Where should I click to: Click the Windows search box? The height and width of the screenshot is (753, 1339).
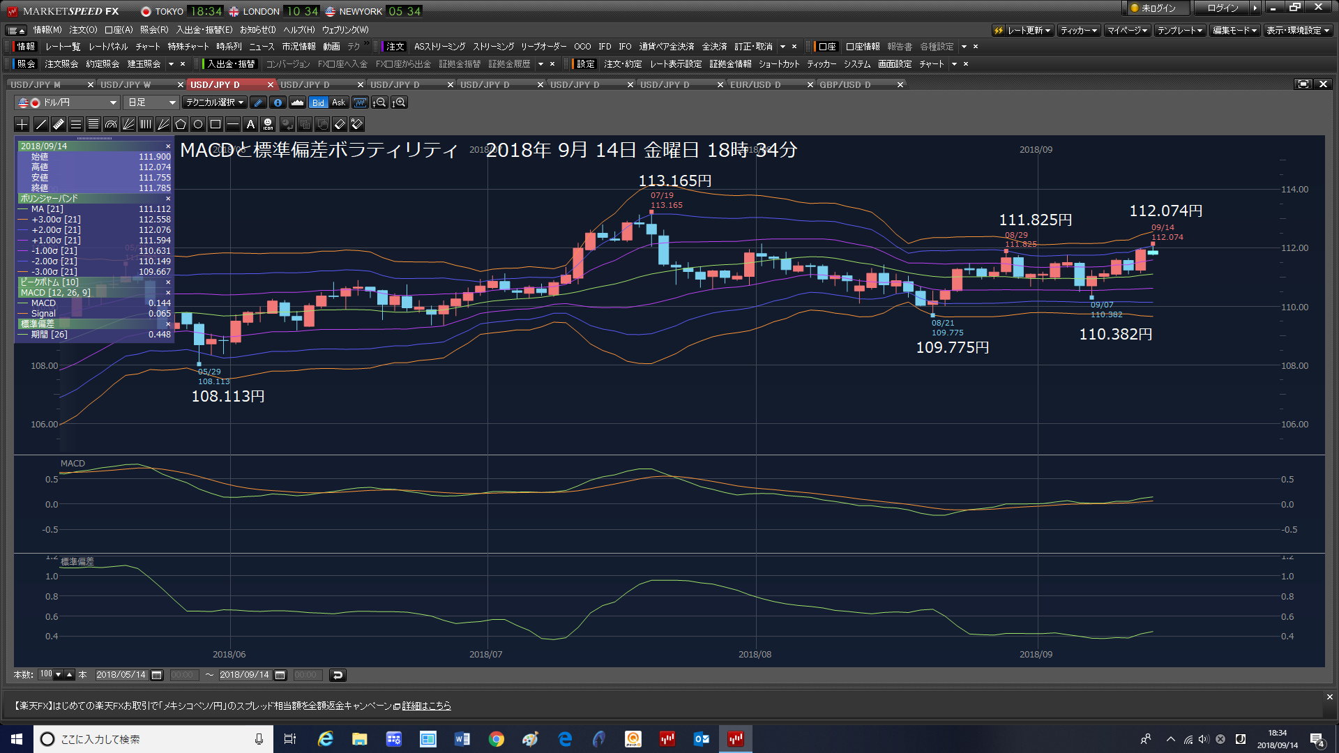click(153, 739)
